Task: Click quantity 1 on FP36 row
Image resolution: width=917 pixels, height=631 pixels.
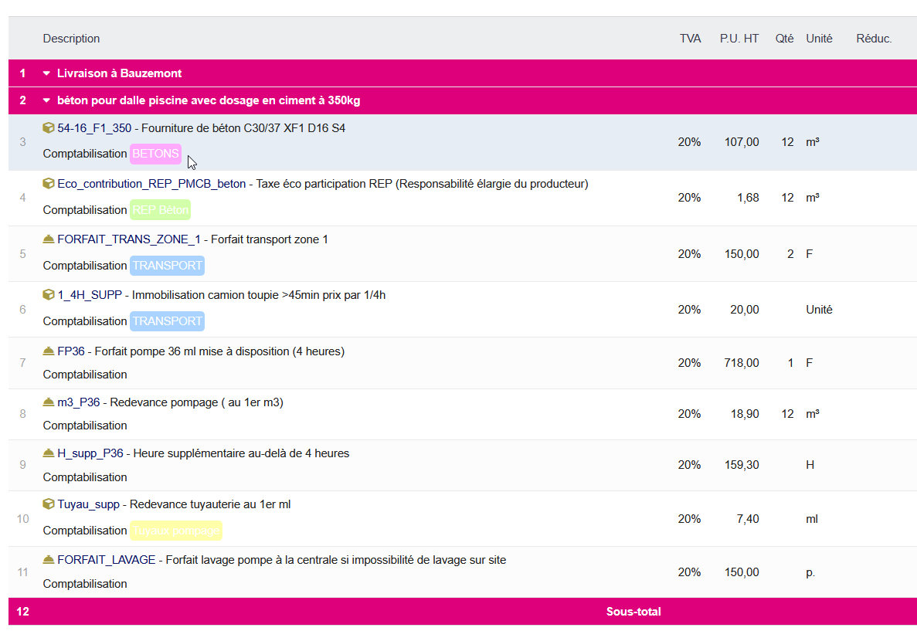Action: (790, 363)
